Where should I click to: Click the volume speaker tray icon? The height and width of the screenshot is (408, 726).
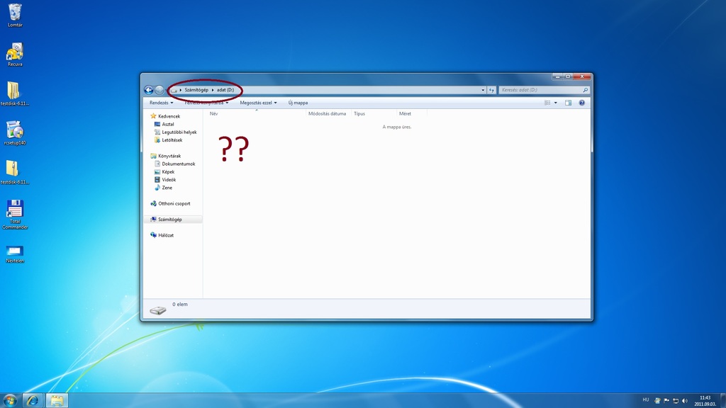tap(685, 401)
